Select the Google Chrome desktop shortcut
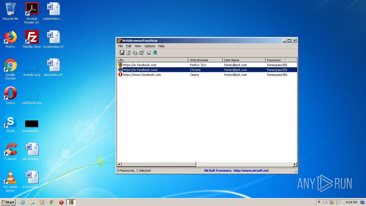 tap(10, 69)
